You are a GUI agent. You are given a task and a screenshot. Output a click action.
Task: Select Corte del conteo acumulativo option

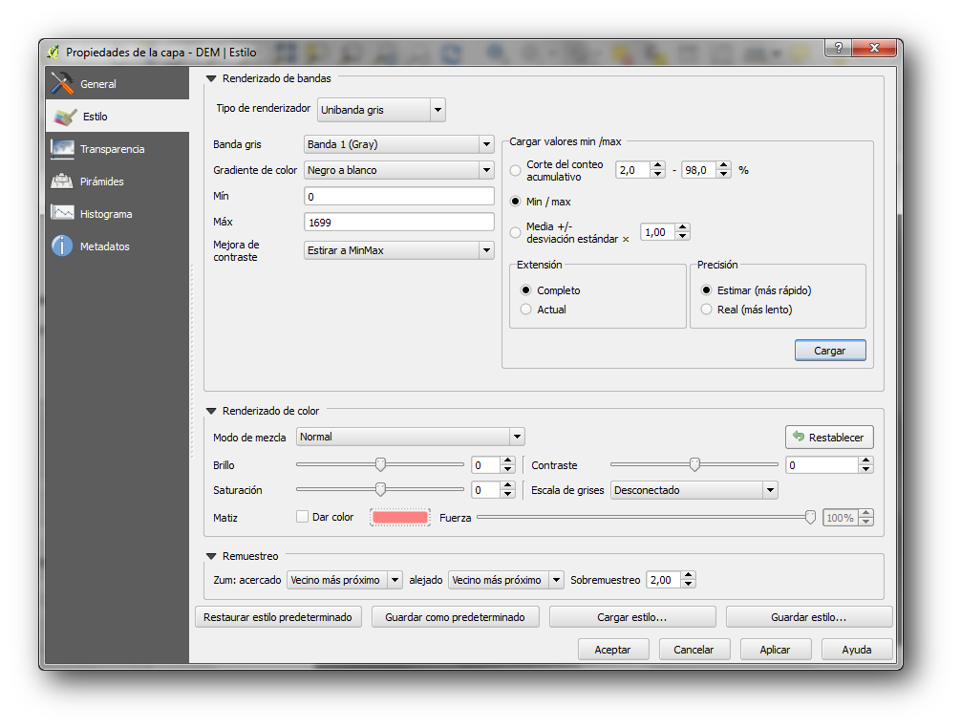pyautogui.click(x=516, y=170)
